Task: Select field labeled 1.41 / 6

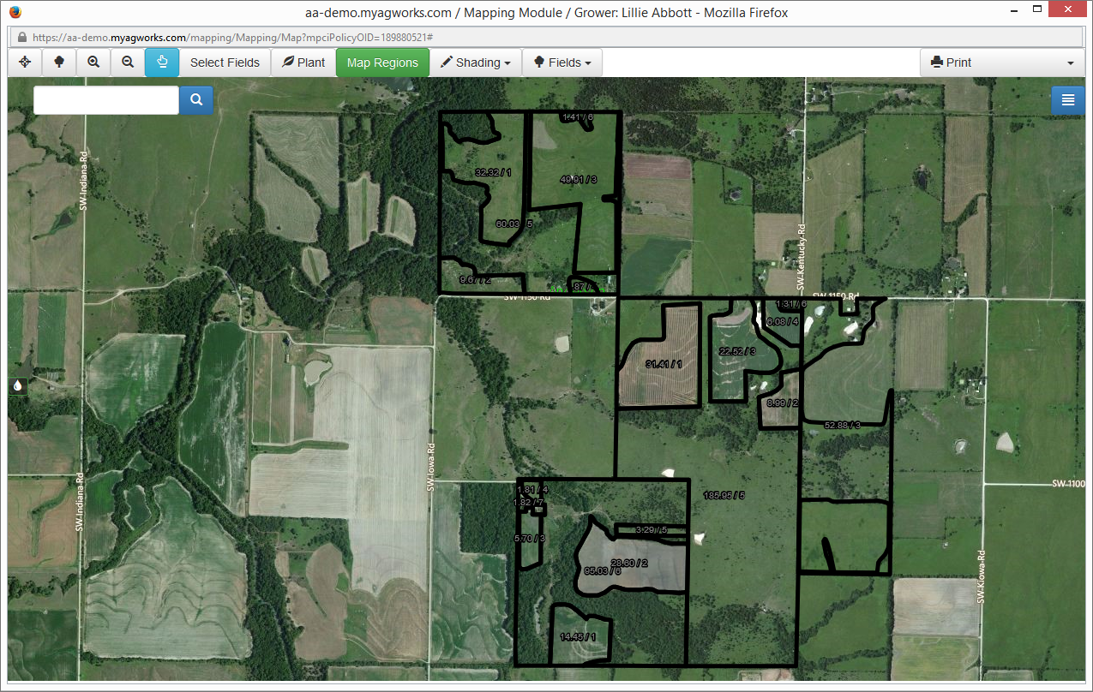Action: pyautogui.click(x=578, y=116)
